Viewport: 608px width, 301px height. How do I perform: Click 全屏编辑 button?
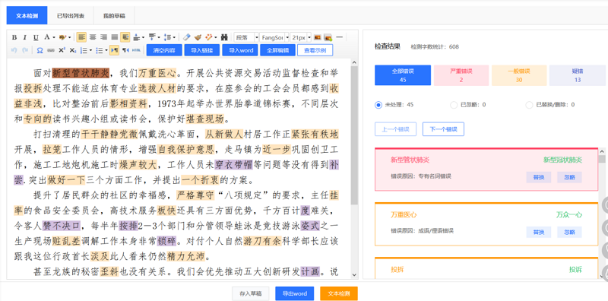(x=277, y=50)
